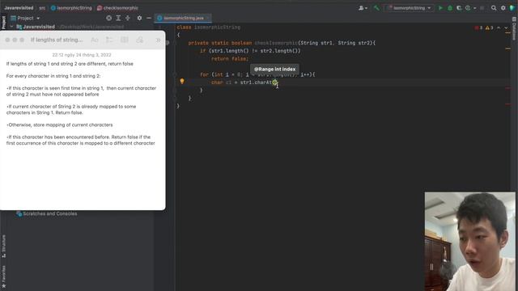Go to previous highlighted error arrow
The height and width of the screenshot is (291, 518).
coord(499,27)
